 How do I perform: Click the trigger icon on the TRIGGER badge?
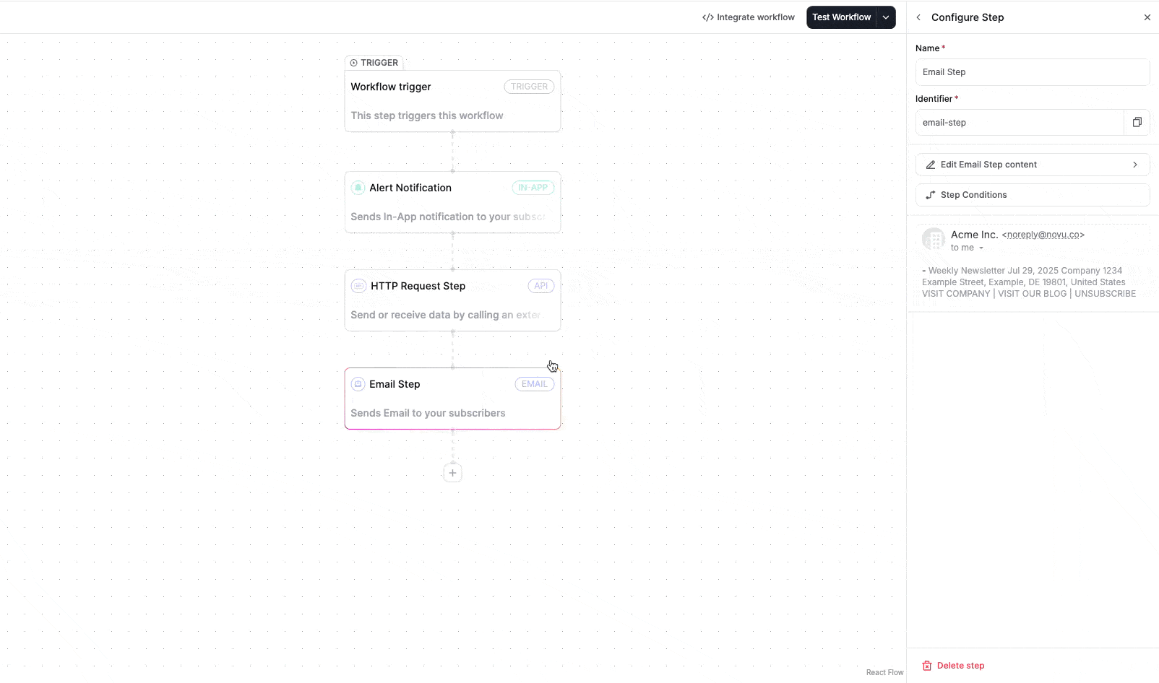[355, 63]
